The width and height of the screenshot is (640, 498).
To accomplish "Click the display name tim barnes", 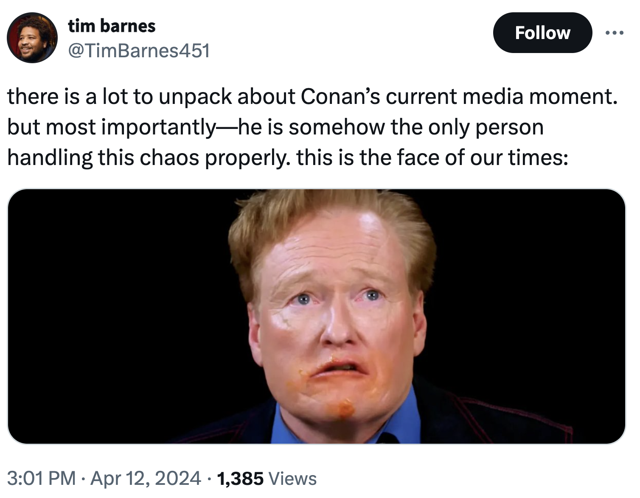I will [x=112, y=25].
